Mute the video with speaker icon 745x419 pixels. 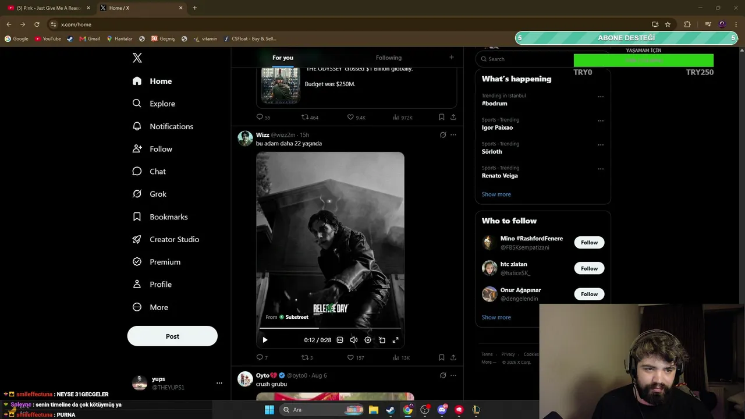(x=354, y=340)
